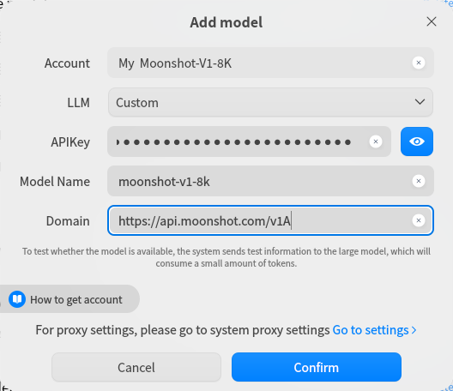Toggle API key visibility with eye button
Image resolution: width=453 pixels, height=391 pixels.
tap(417, 141)
